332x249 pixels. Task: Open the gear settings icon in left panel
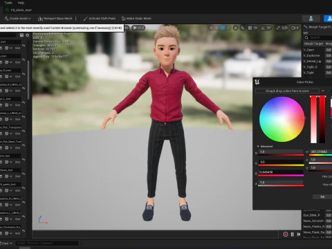click(28, 35)
